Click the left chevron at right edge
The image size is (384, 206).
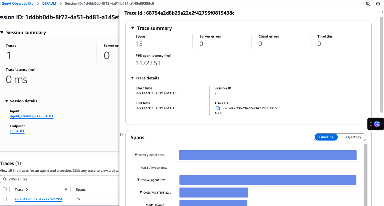click(382, 12)
